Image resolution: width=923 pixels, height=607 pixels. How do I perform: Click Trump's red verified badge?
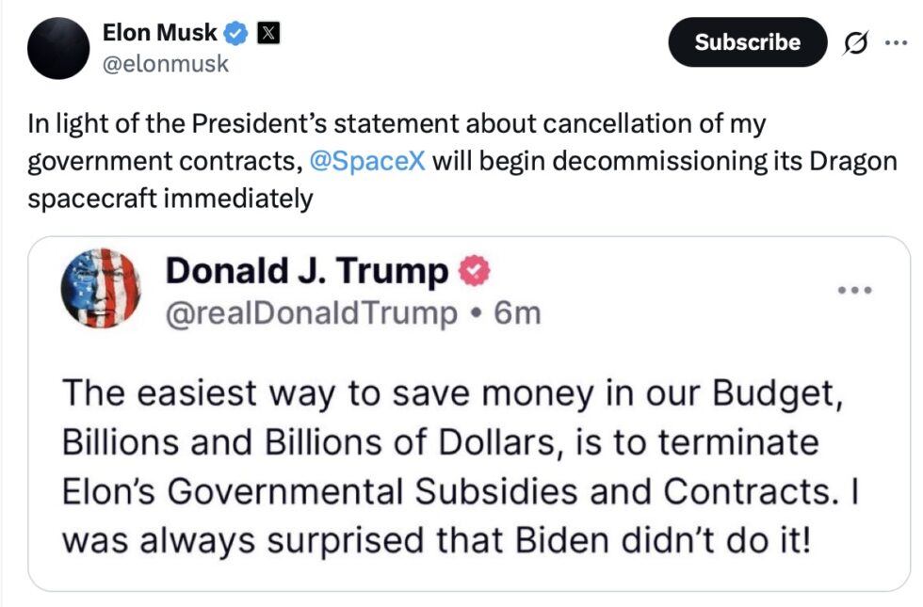click(474, 272)
